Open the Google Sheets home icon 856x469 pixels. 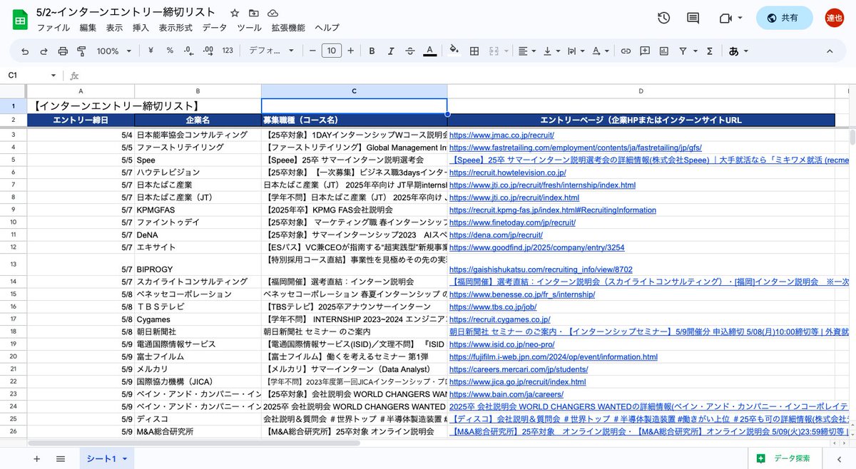20,19
